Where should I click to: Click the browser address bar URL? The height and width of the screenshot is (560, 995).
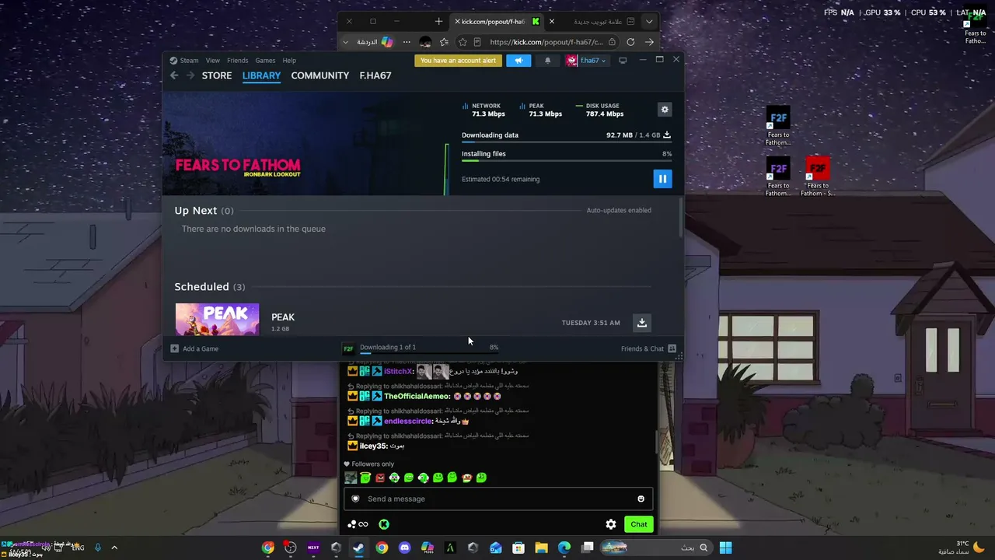click(x=546, y=42)
